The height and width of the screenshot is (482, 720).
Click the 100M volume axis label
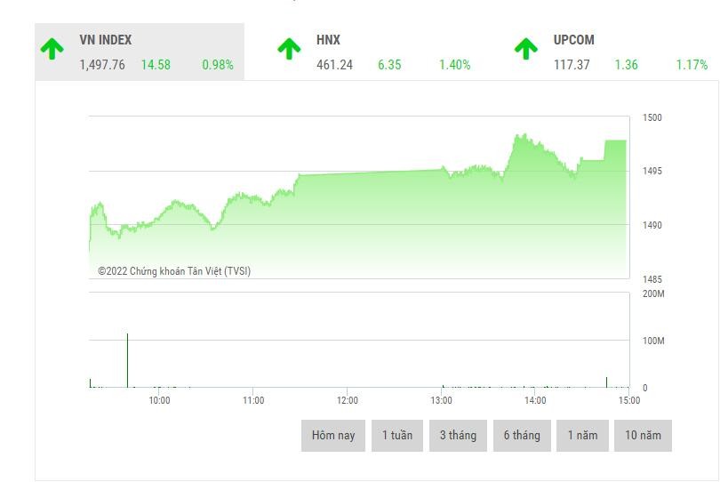tap(652, 341)
